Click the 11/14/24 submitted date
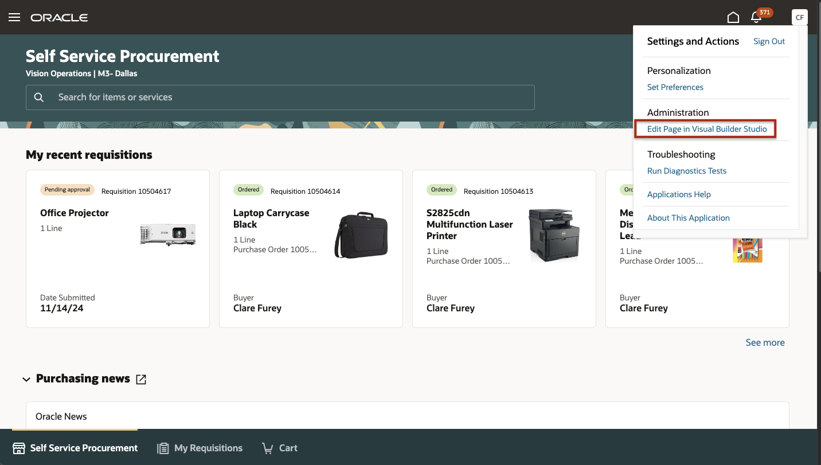 coord(62,308)
